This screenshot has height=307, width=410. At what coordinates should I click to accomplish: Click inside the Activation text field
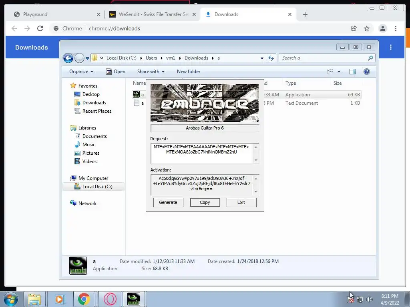pos(201,185)
